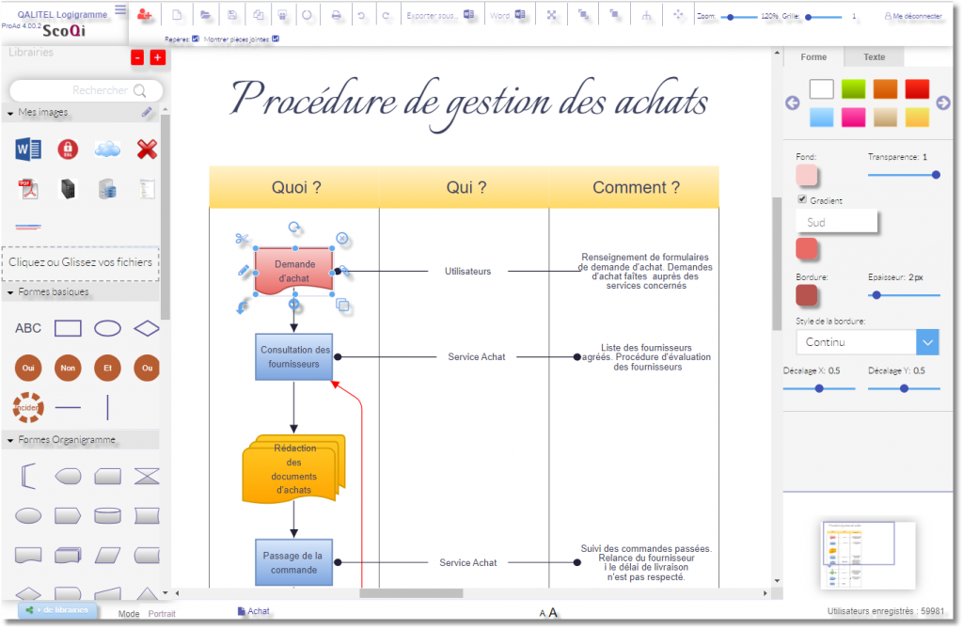
Task: Pick the diamond shape in Formes basiques
Action: click(147, 329)
